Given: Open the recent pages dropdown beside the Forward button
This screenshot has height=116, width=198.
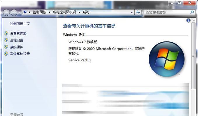Looking at the screenshot, I should pos(20,13).
